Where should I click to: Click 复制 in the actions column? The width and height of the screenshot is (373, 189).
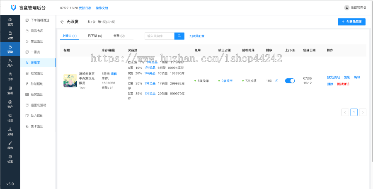[347, 78]
